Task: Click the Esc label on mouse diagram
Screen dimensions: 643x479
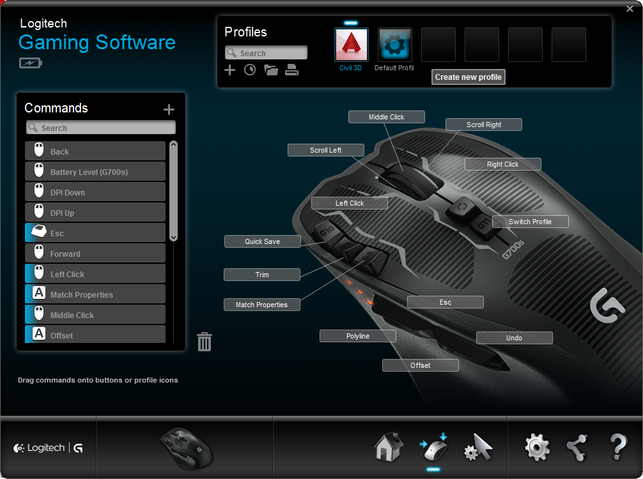Action: click(x=445, y=302)
